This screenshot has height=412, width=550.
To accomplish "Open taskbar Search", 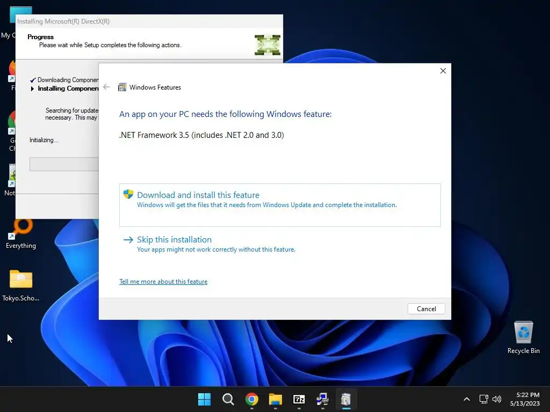I will coord(228,399).
